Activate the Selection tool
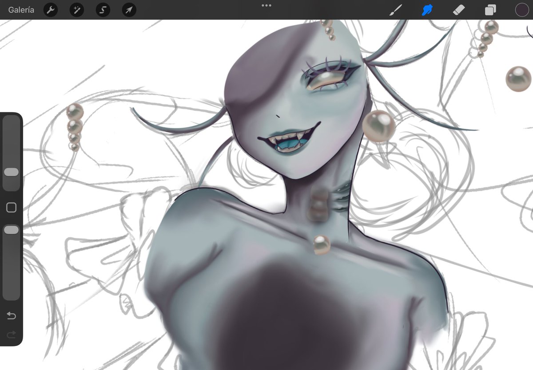This screenshot has height=370, width=533. [102, 9]
